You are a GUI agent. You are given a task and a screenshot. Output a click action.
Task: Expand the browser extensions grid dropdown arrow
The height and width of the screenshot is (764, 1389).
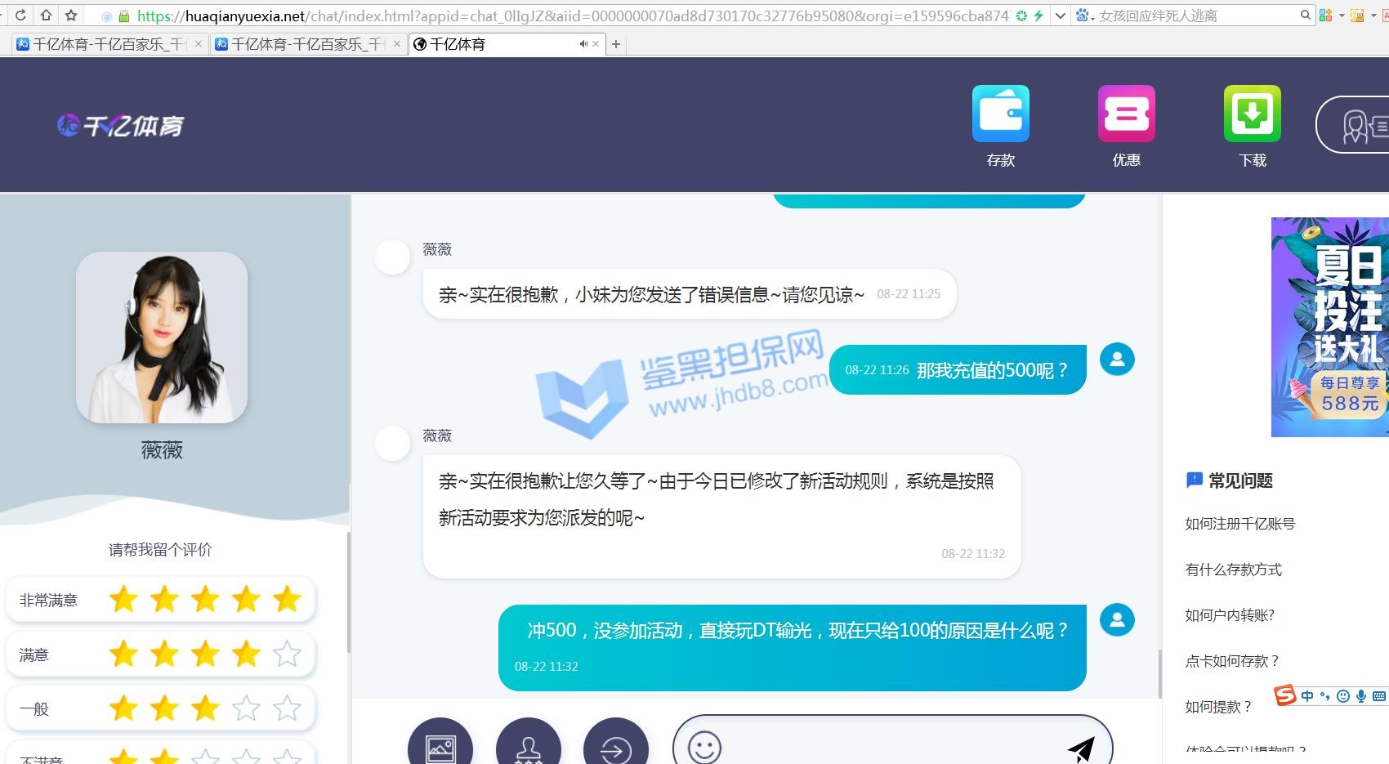tap(1341, 16)
